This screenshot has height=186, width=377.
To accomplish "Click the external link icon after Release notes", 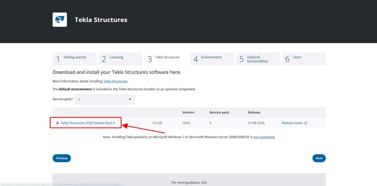I will pos(306,123).
